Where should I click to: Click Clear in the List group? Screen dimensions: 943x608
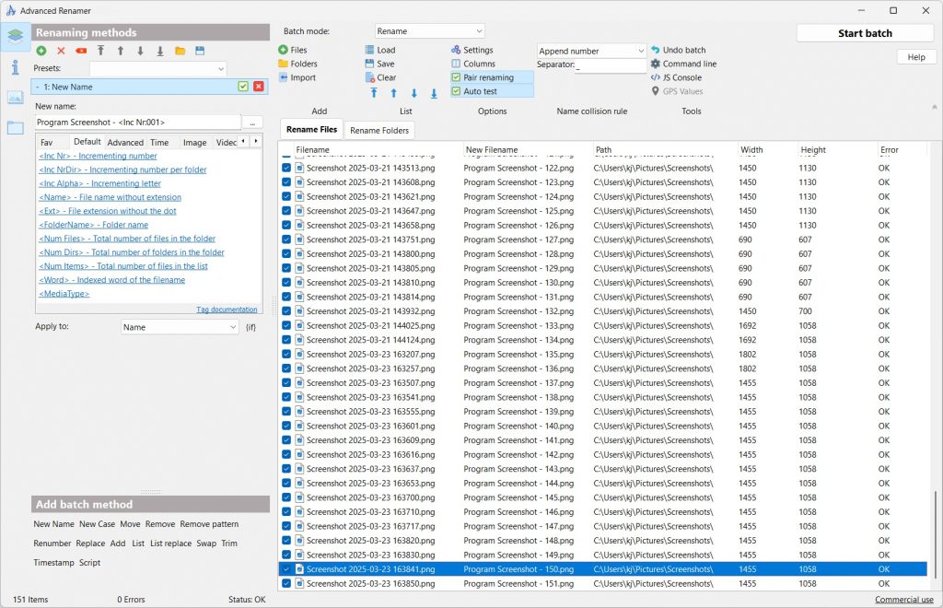coord(380,77)
